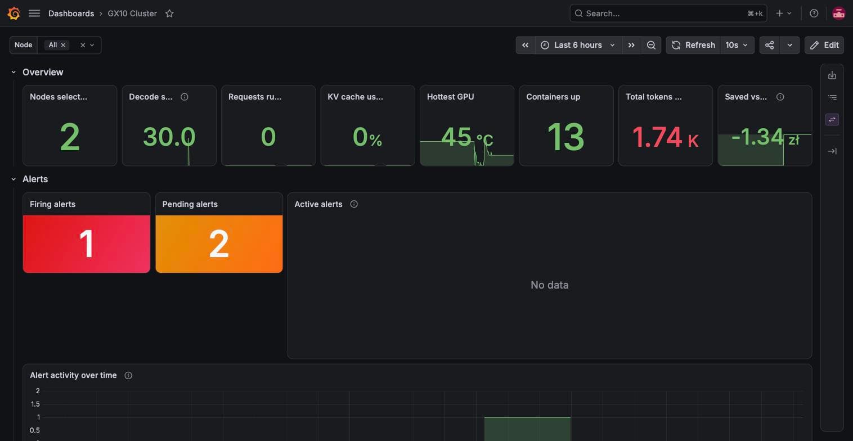Open the Grafana home logo
Viewport: 853px width, 441px height.
pos(14,13)
